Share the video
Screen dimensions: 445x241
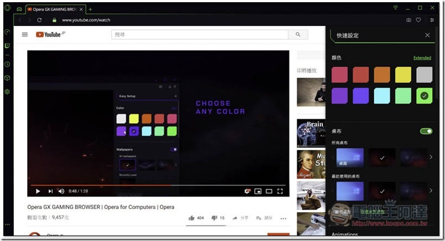coord(240,218)
